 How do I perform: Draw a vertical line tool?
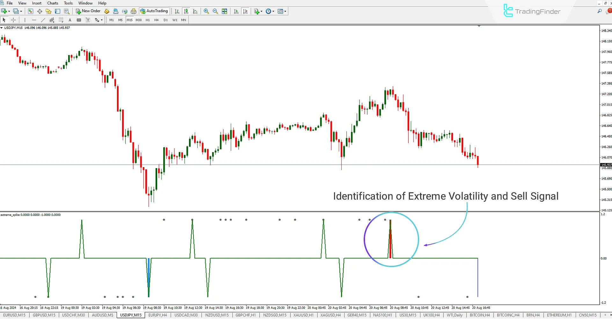click(x=25, y=20)
